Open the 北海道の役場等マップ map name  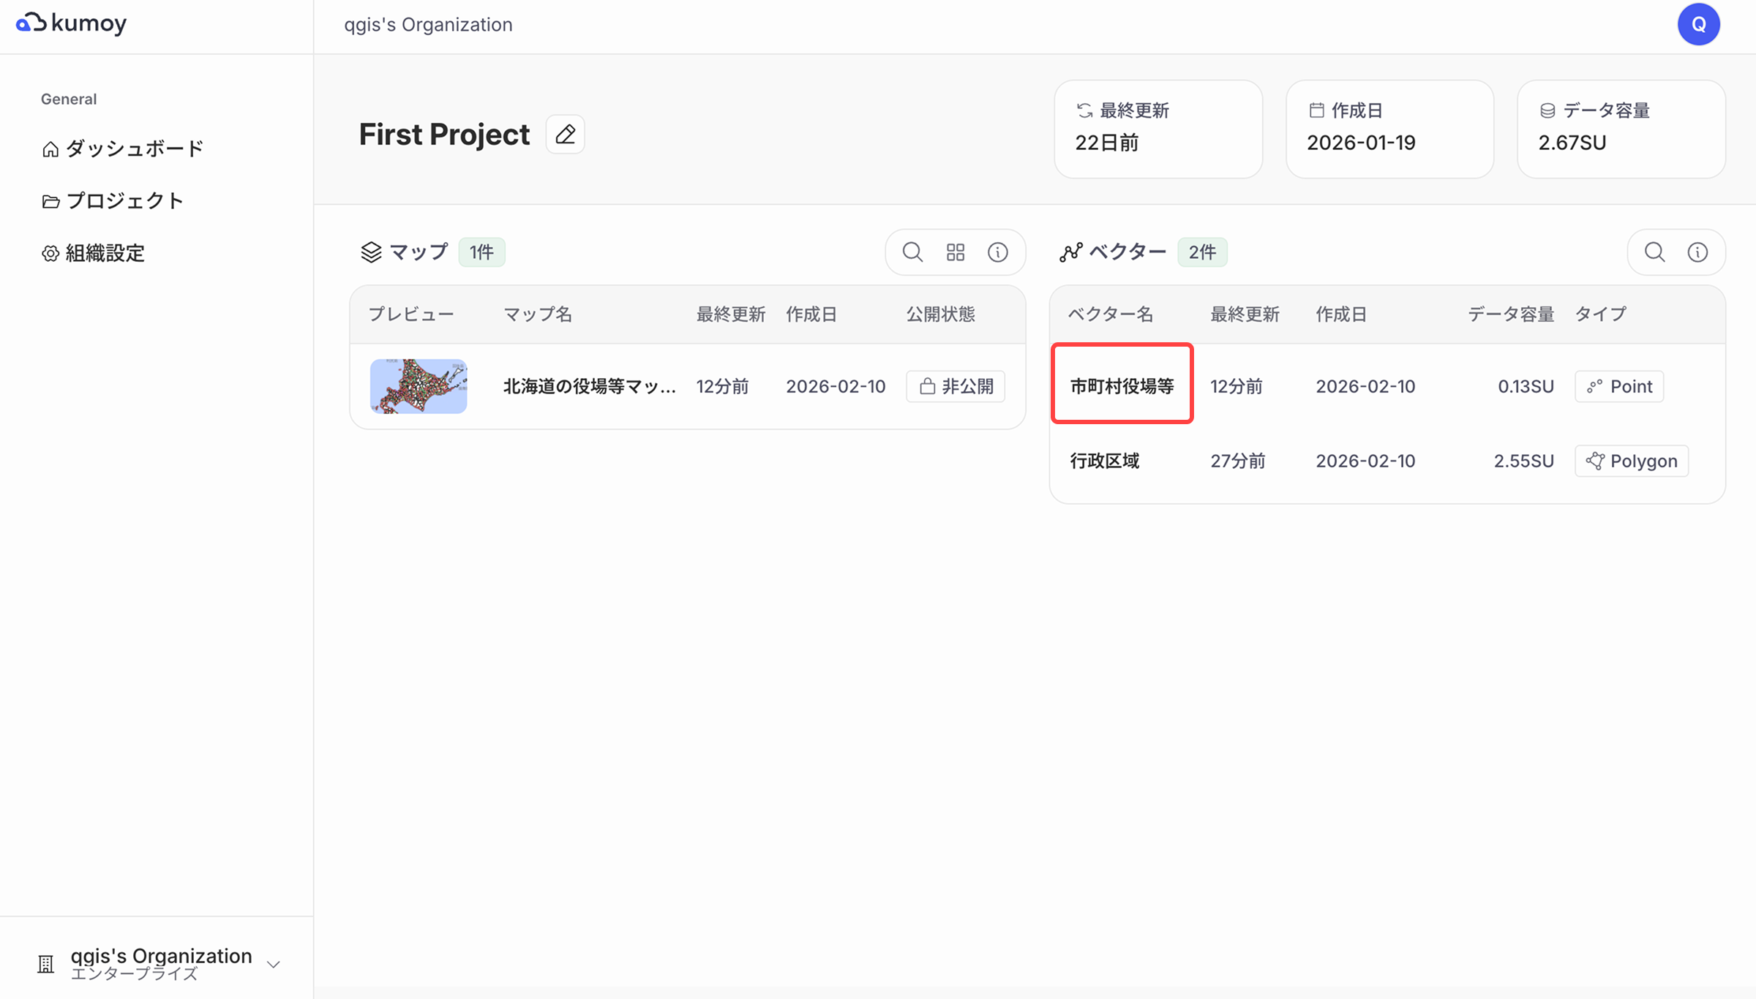click(589, 386)
